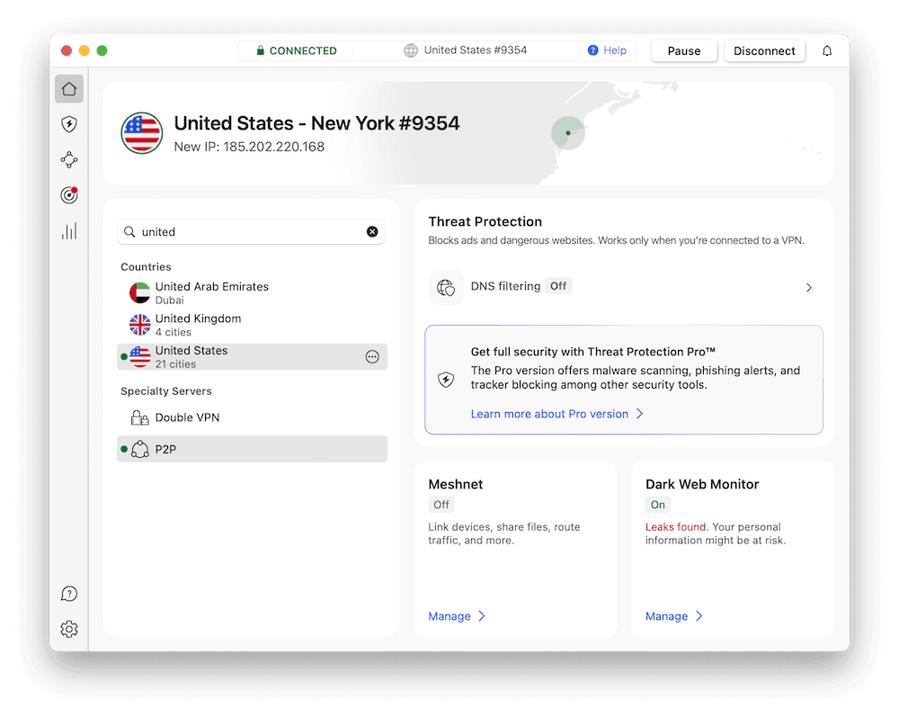Open help chat bubble sidebar icon
The image size is (899, 717).
tap(69, 594)
